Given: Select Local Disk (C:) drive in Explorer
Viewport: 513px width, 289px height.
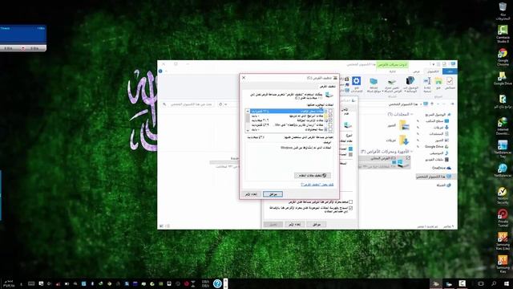Looking at the screenshot, I should click(x=385, y=162).
